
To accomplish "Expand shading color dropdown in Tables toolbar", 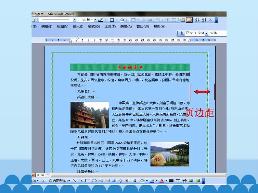I will (126, 20).
